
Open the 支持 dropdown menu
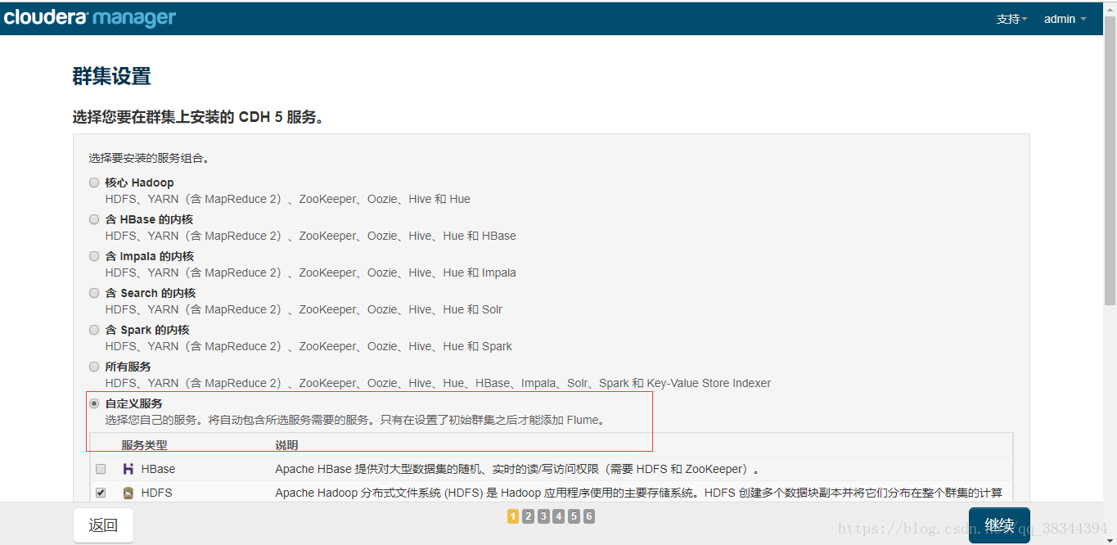(x=1011, y=19)
